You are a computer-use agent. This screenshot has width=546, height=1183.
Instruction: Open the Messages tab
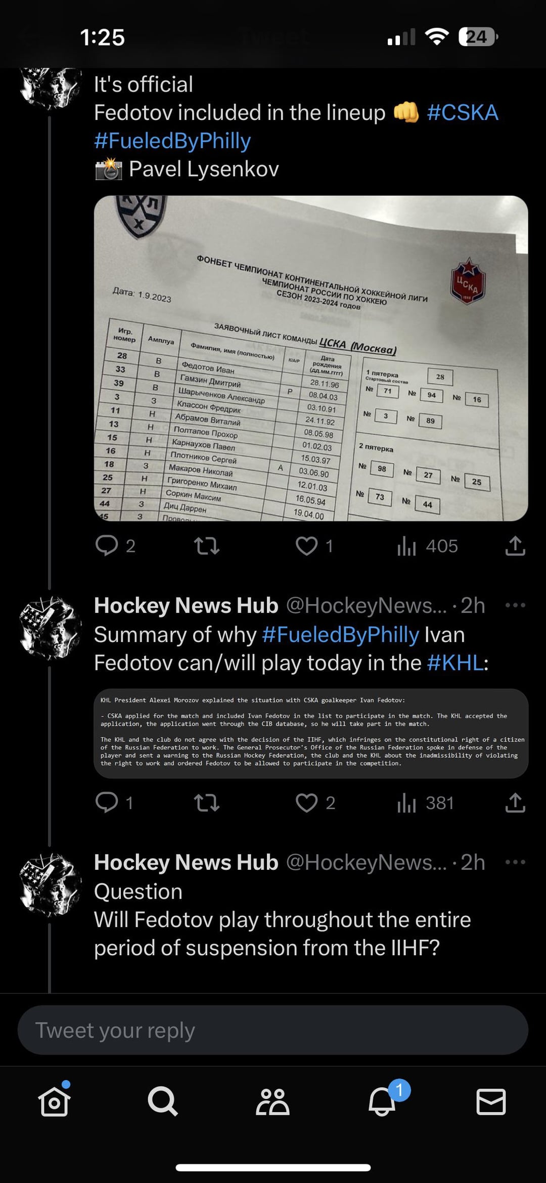point(491,1101)
